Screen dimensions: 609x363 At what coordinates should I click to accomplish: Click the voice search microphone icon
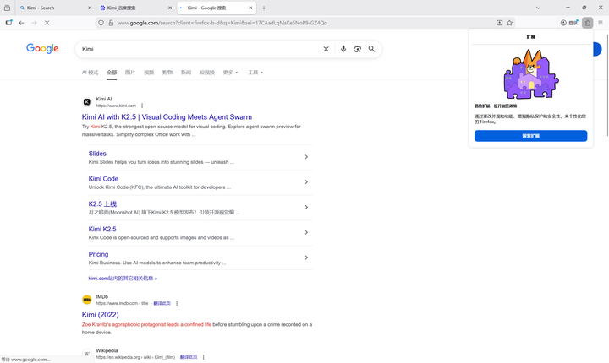click(343, 49)
